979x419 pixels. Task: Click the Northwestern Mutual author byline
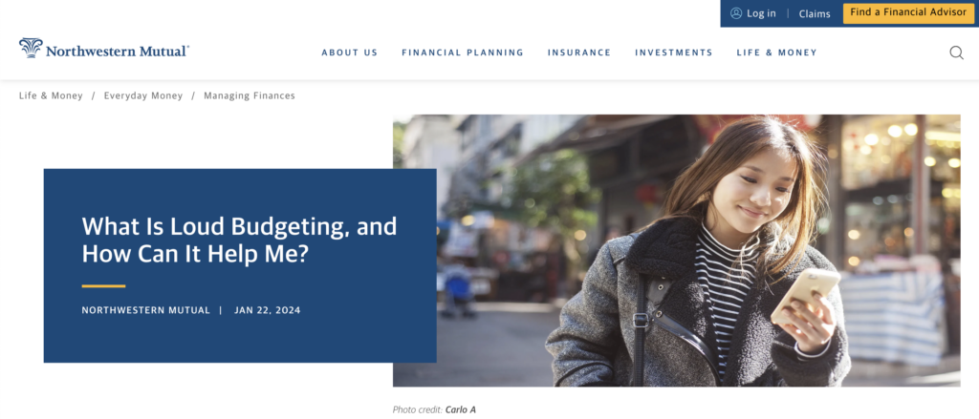pyautogui.click(x=146, y=310)
